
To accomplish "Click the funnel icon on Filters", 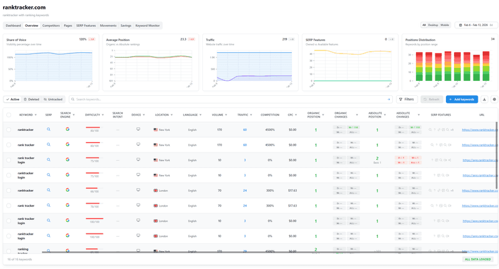I will 400,100.
